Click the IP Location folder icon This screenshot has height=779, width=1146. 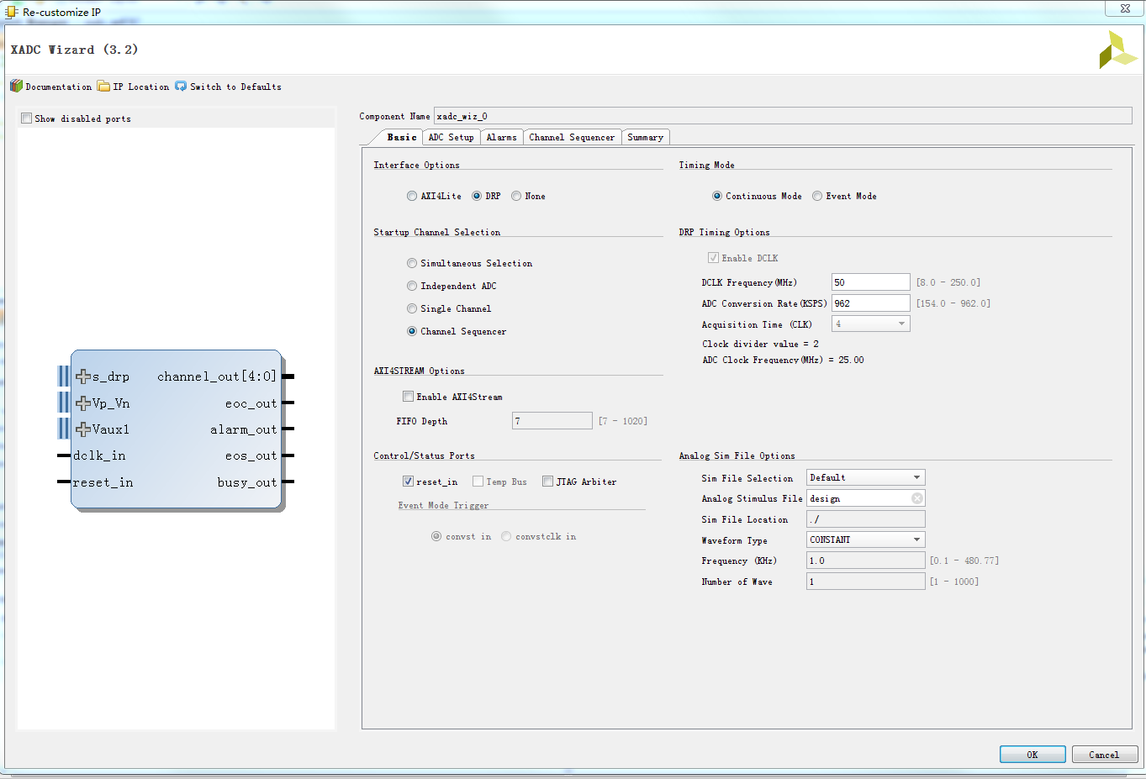[x=103, y=86]
